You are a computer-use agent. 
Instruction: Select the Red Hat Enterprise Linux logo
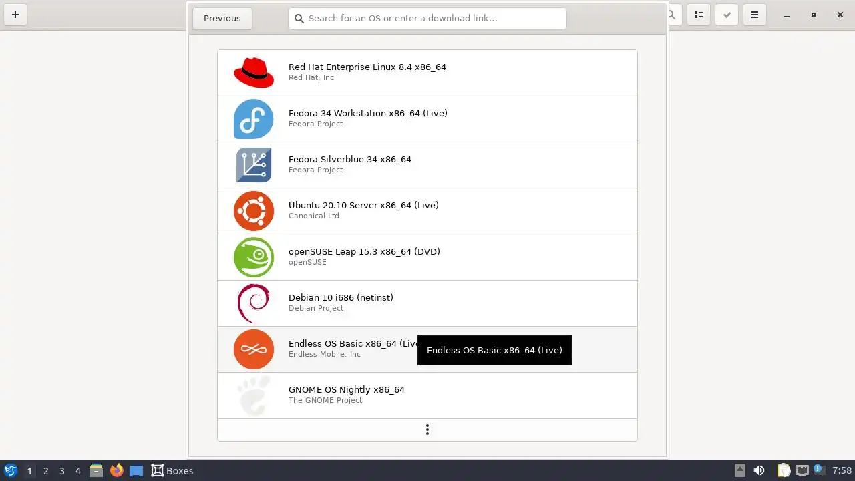tap(254, 73)
